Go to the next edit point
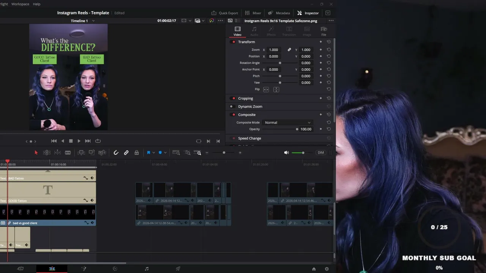 tap(208, 141)
